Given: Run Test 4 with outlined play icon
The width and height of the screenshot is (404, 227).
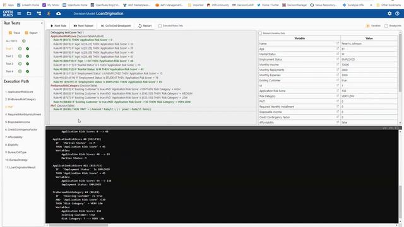Looking at the screenshot, I should (20, 71).
